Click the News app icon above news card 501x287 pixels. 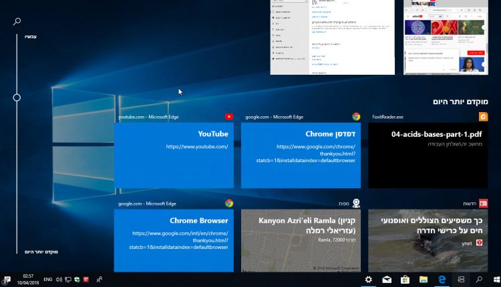pyautogui.click(x=483, y=204)
